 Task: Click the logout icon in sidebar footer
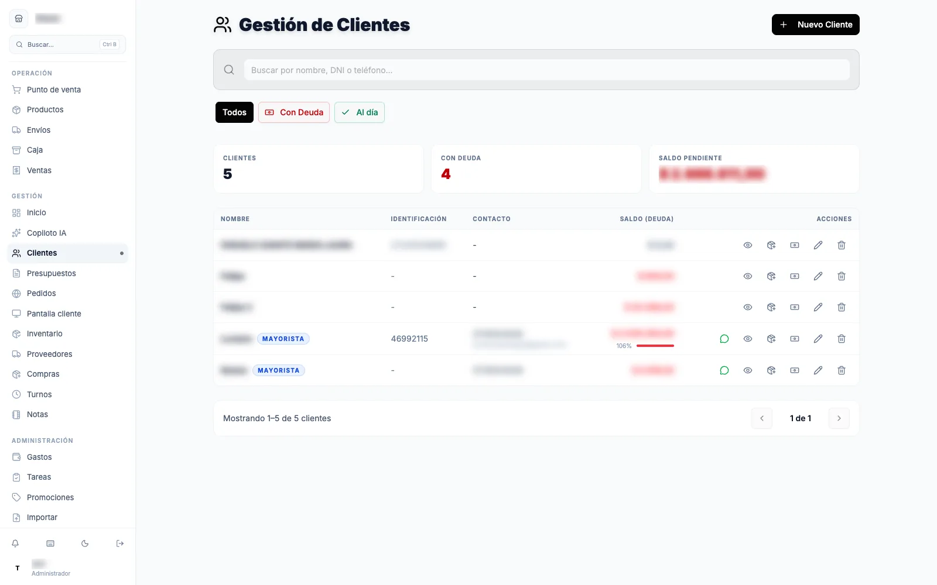click(x=120, y=543)
